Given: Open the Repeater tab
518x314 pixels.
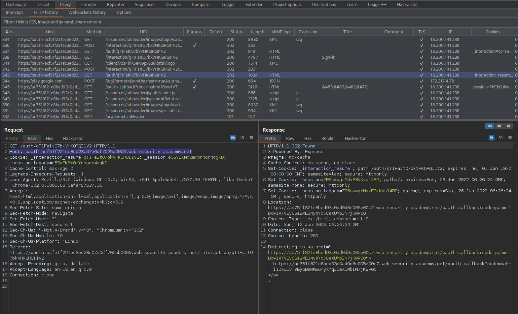Looking at the screenshot, I should tap(116, 5).
